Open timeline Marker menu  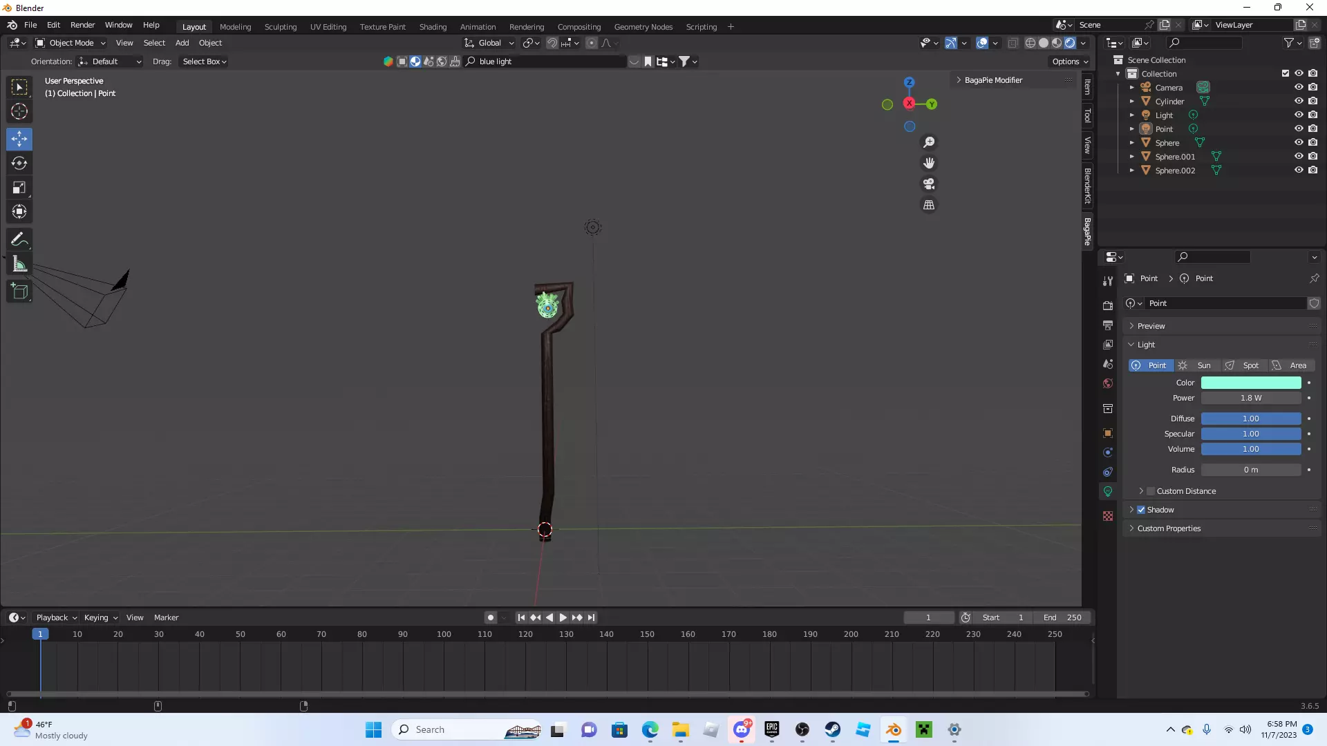coord(166,618)
